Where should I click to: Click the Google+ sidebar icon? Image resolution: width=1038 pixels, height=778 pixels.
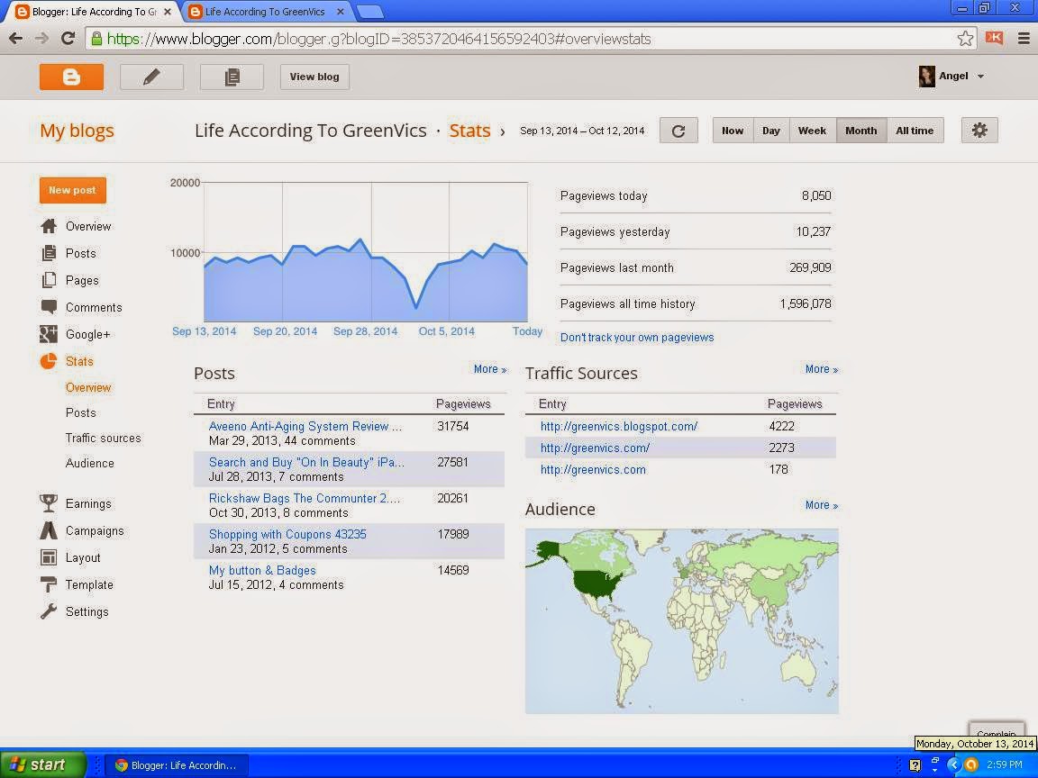(x=49, y=334)
